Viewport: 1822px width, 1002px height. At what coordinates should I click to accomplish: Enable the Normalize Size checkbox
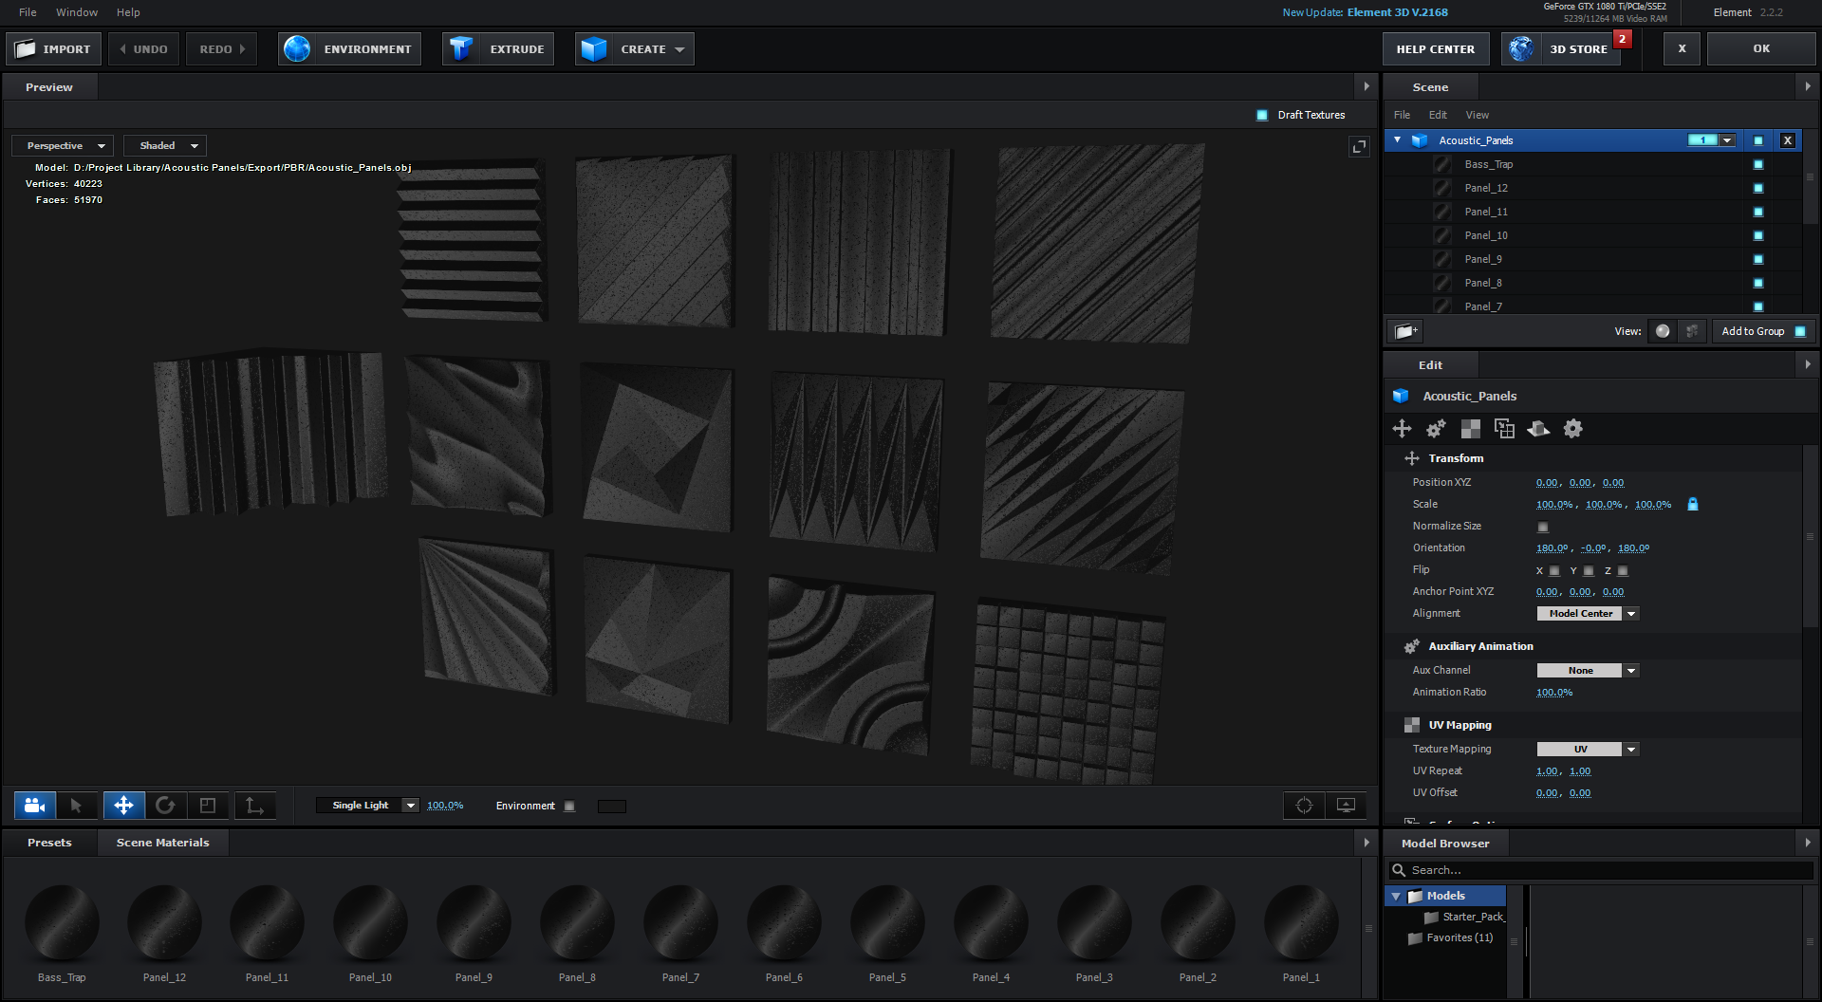(1543, 527)
